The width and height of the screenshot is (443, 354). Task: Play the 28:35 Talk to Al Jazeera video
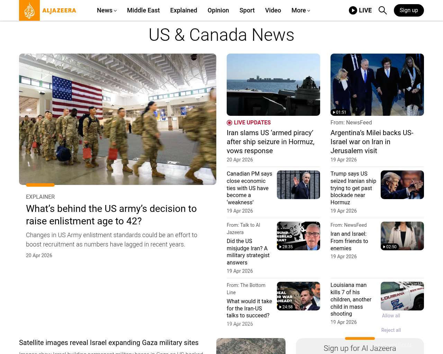click(298, 236)
